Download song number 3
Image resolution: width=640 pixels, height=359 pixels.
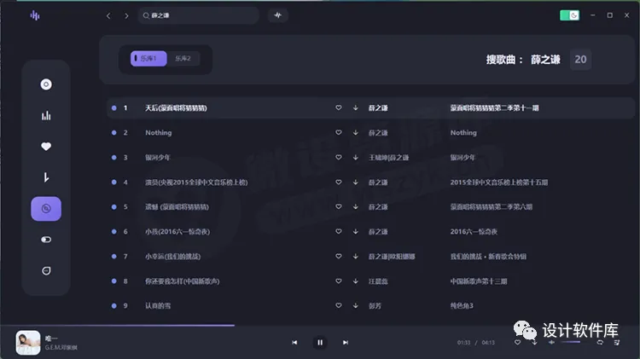coord(356,158)
